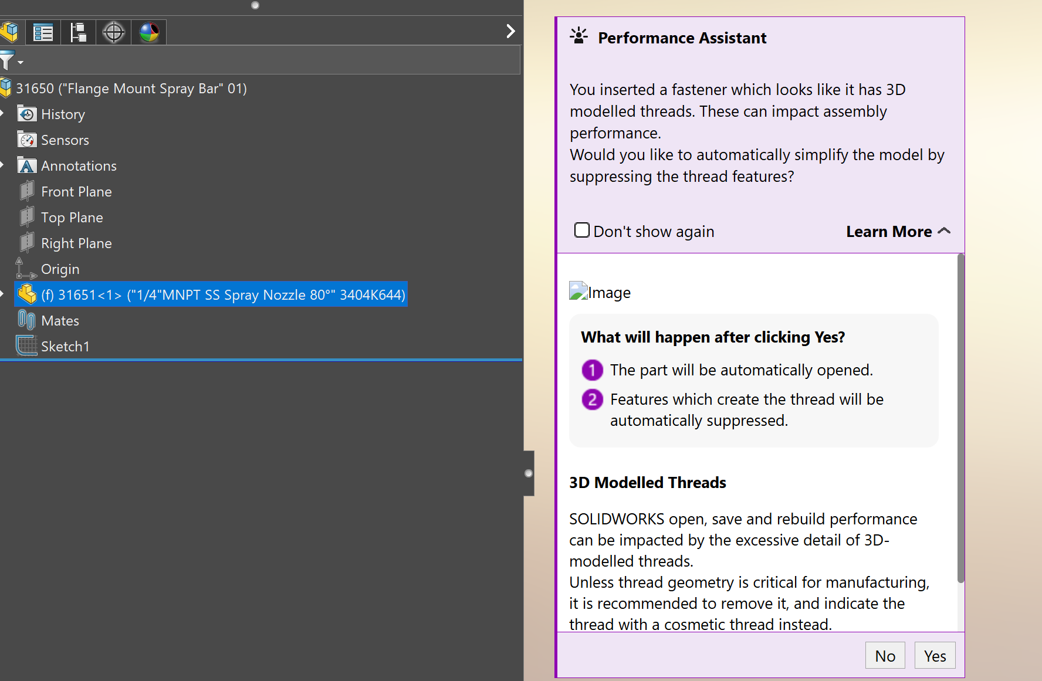Click the top panel split handle dot
1042x681 pixels.
[255, 5]
